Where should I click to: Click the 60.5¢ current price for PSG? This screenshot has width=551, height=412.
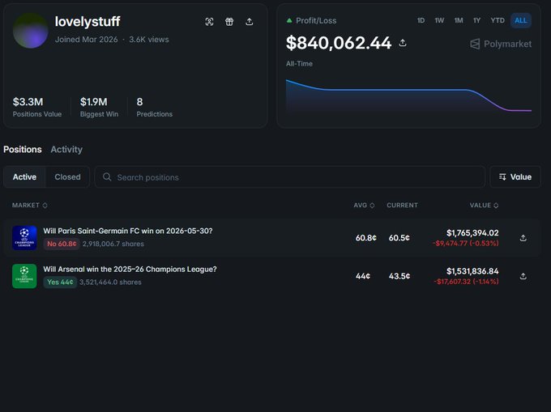coord(399,238)
